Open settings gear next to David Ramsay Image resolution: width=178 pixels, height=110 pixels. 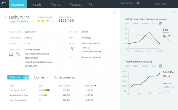click(x=138, y=3)
